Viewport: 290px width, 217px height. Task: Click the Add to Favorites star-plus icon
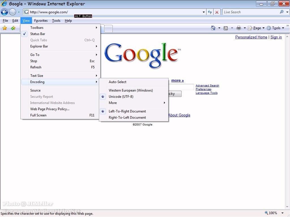(x=13, y=28)
